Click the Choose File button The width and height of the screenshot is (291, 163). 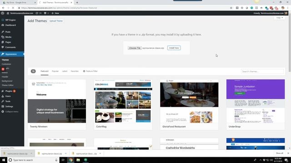[x=135, y=48]
